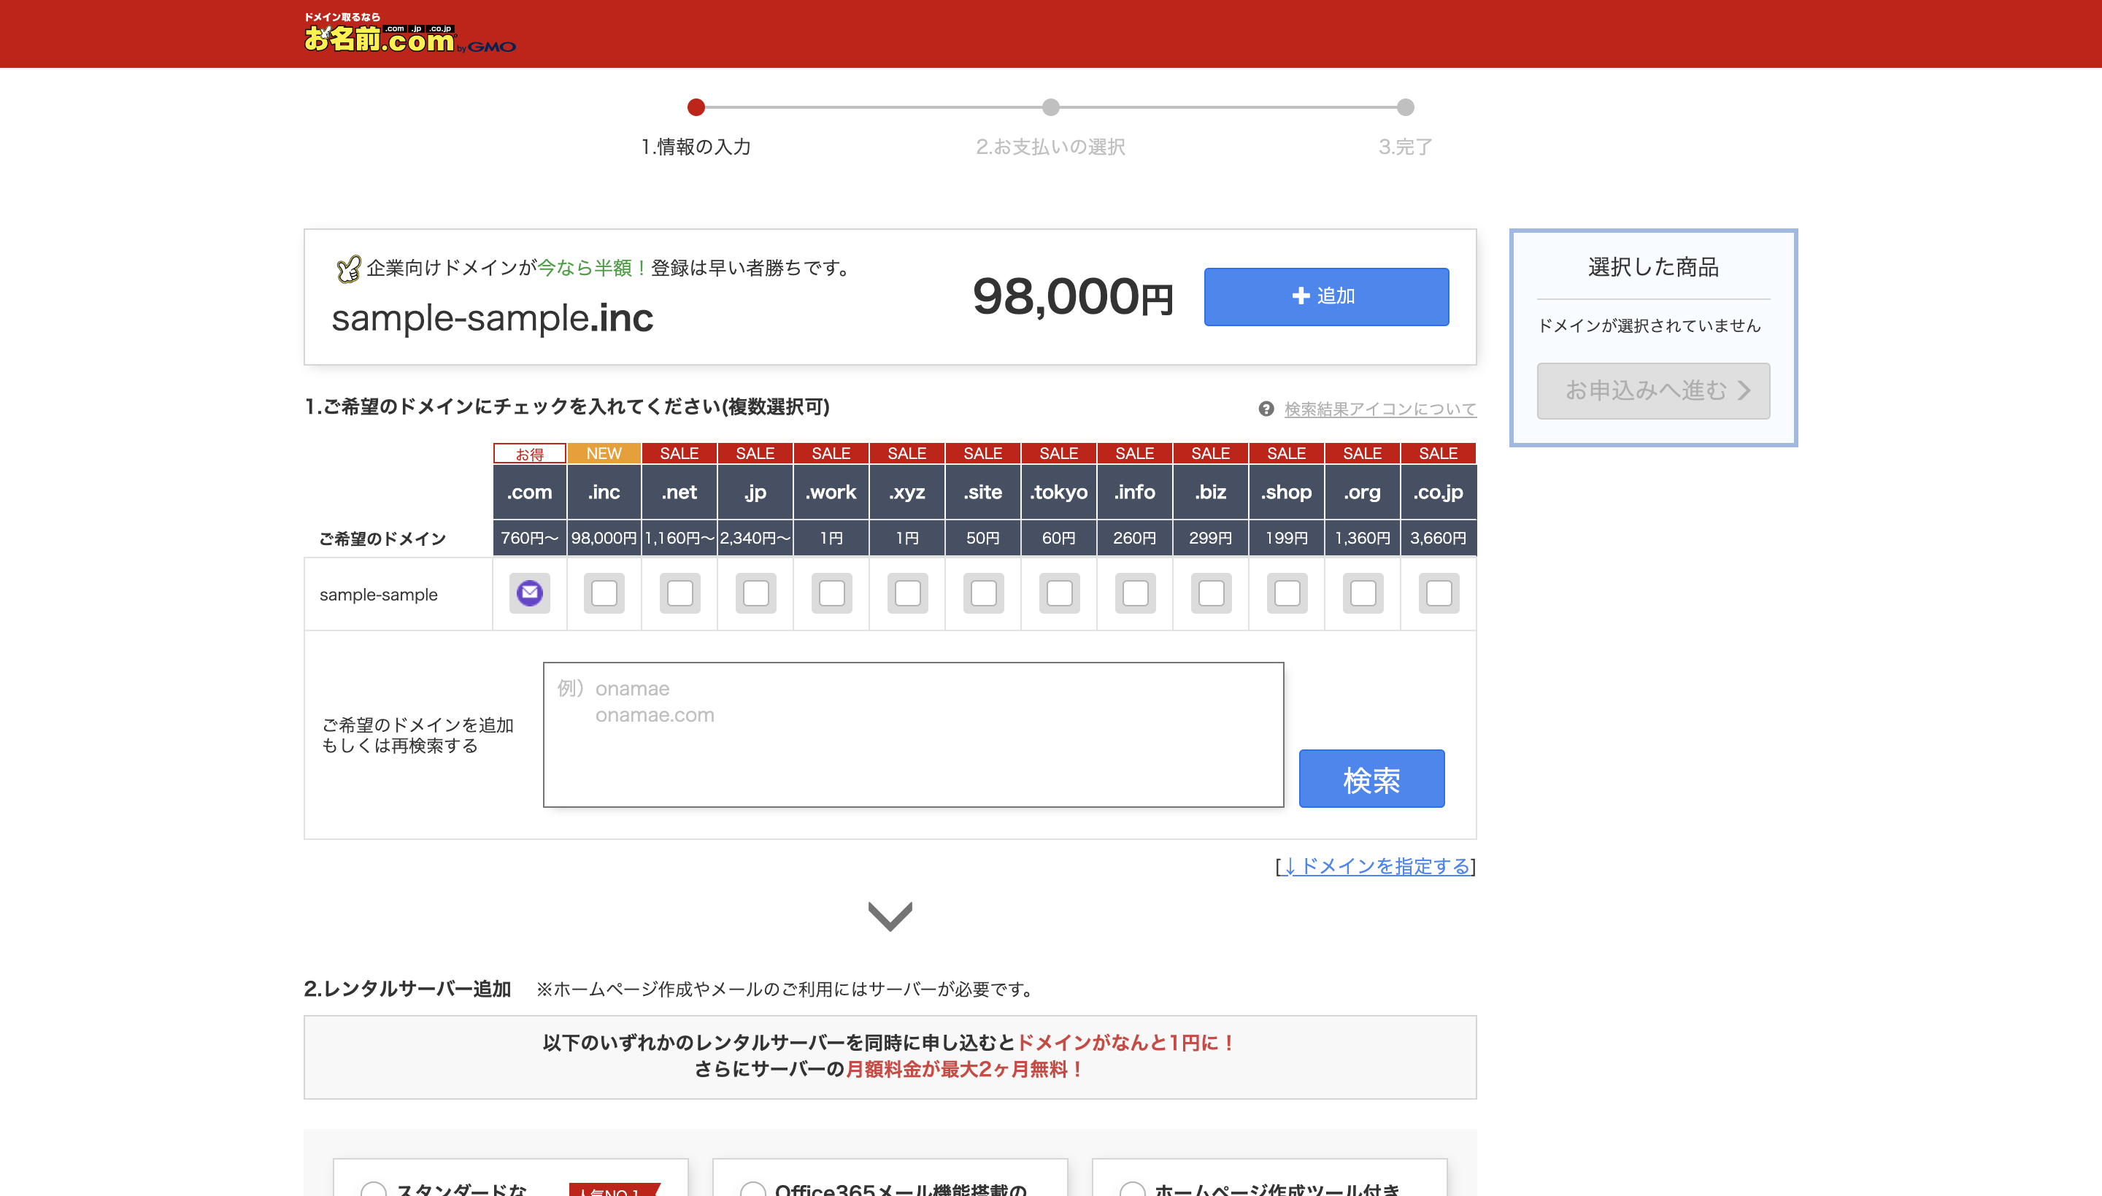Click the purple envelope icon under .com

tap(529, 593)
